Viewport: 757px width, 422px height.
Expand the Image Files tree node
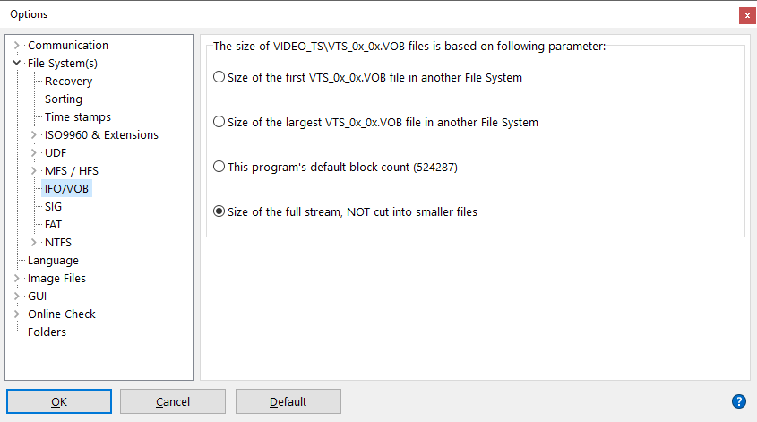click(x=17, y=279)
